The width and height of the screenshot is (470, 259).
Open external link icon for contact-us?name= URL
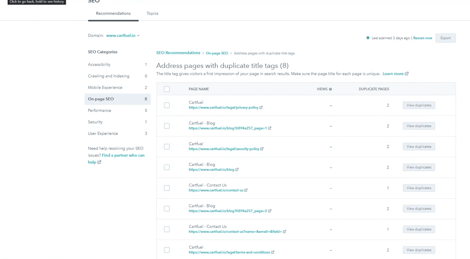click(284, 232)
